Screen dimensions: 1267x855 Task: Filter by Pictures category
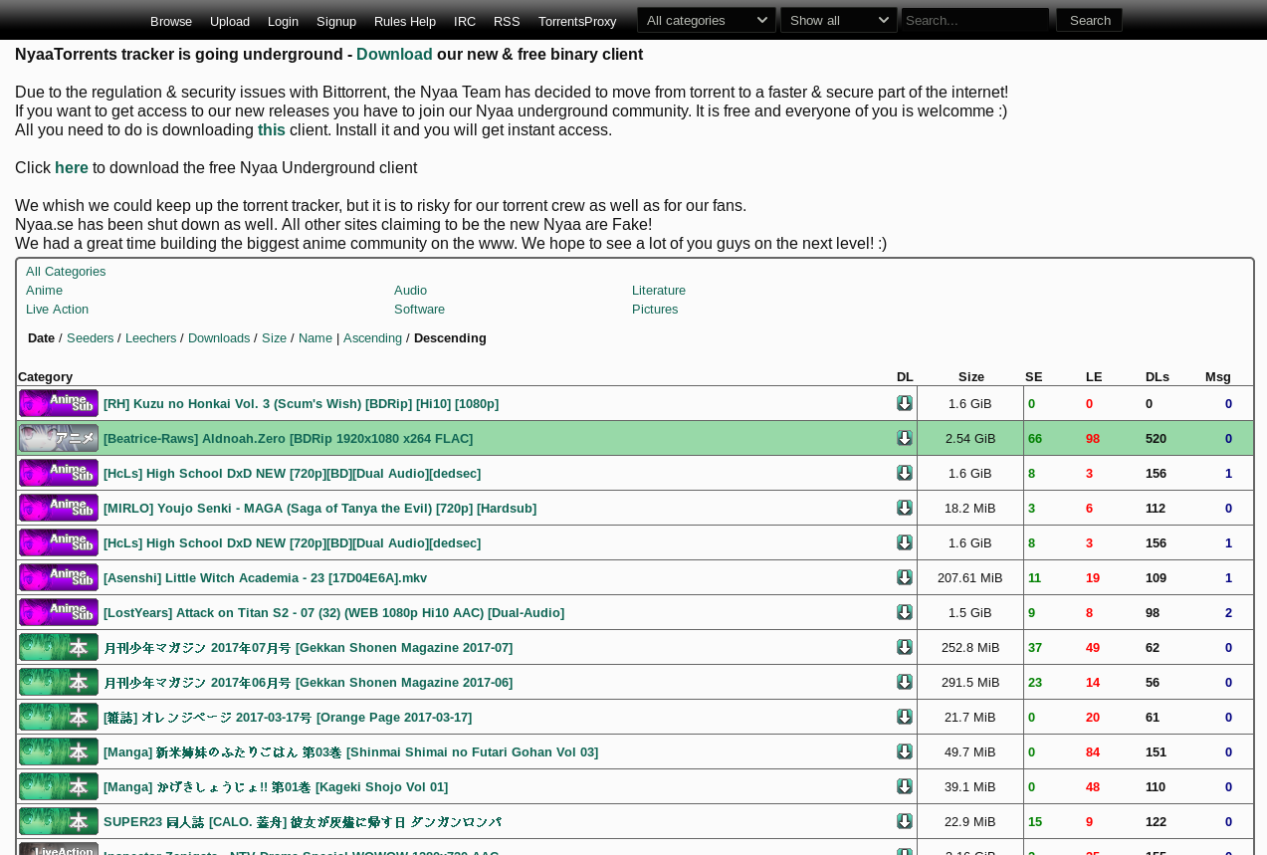pos(655,310)
